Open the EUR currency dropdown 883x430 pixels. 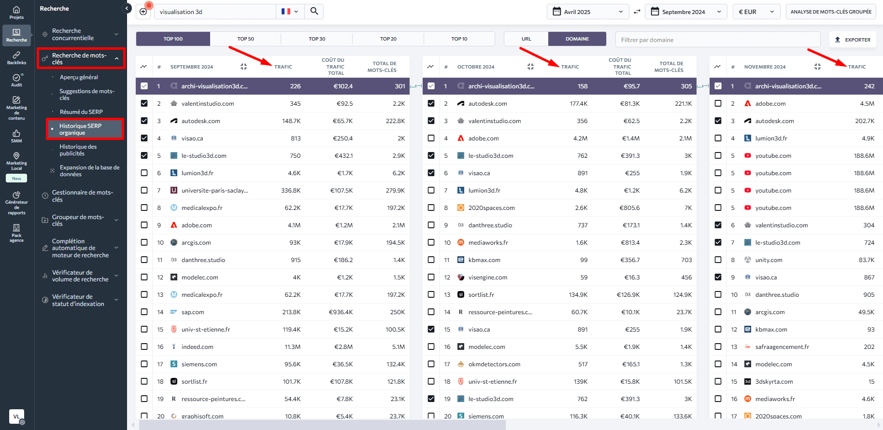(756, 12)
